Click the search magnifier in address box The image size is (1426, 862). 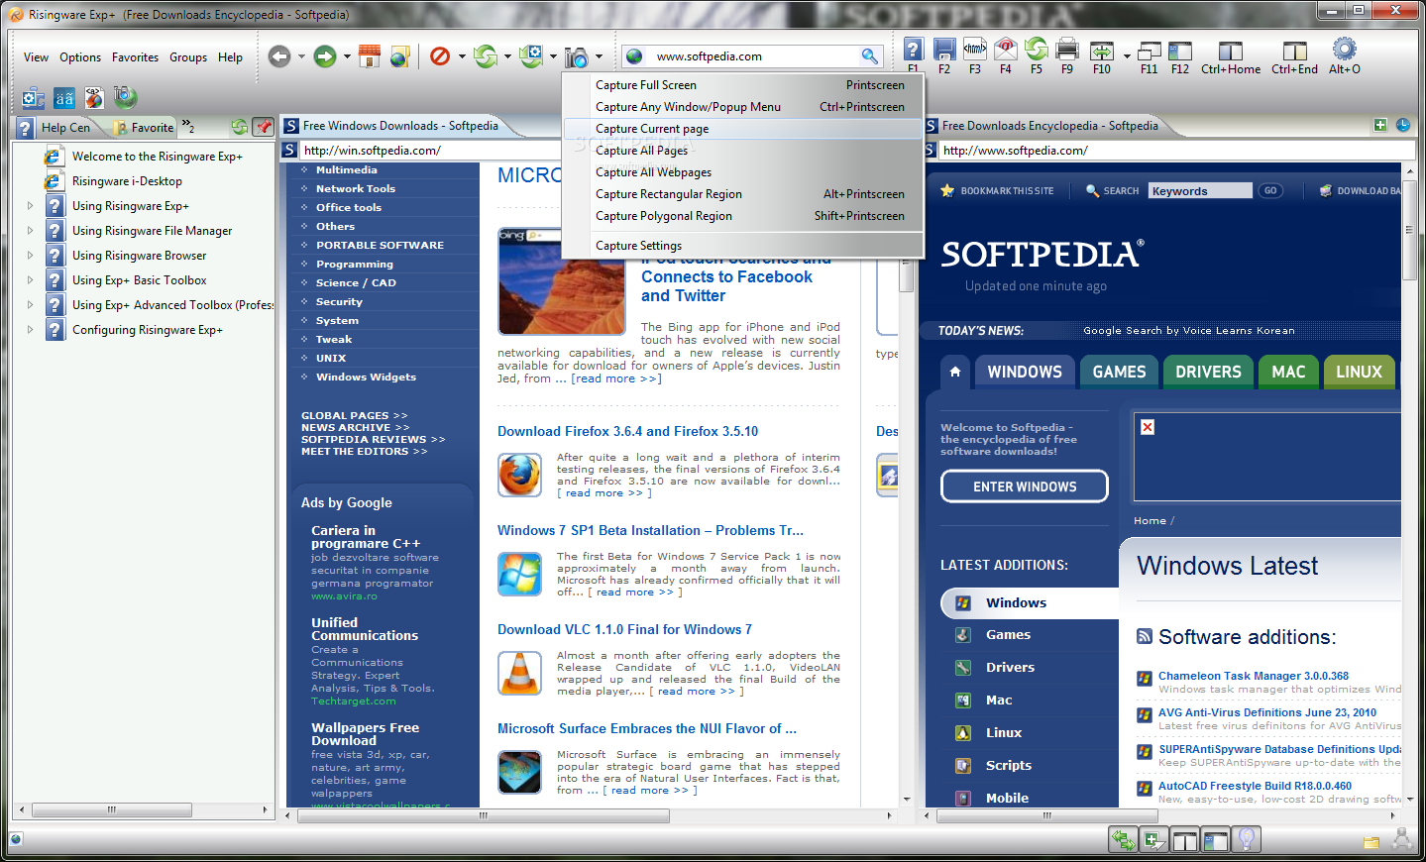click(869, 56)
